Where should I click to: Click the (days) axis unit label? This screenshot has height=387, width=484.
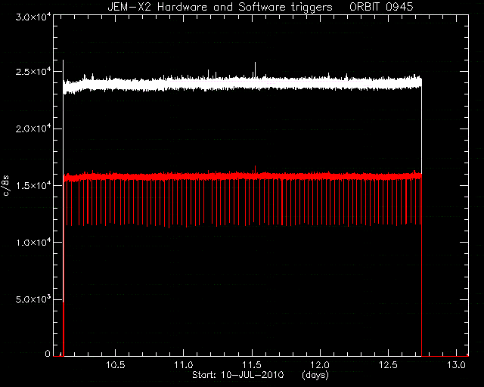pos(315,375)
